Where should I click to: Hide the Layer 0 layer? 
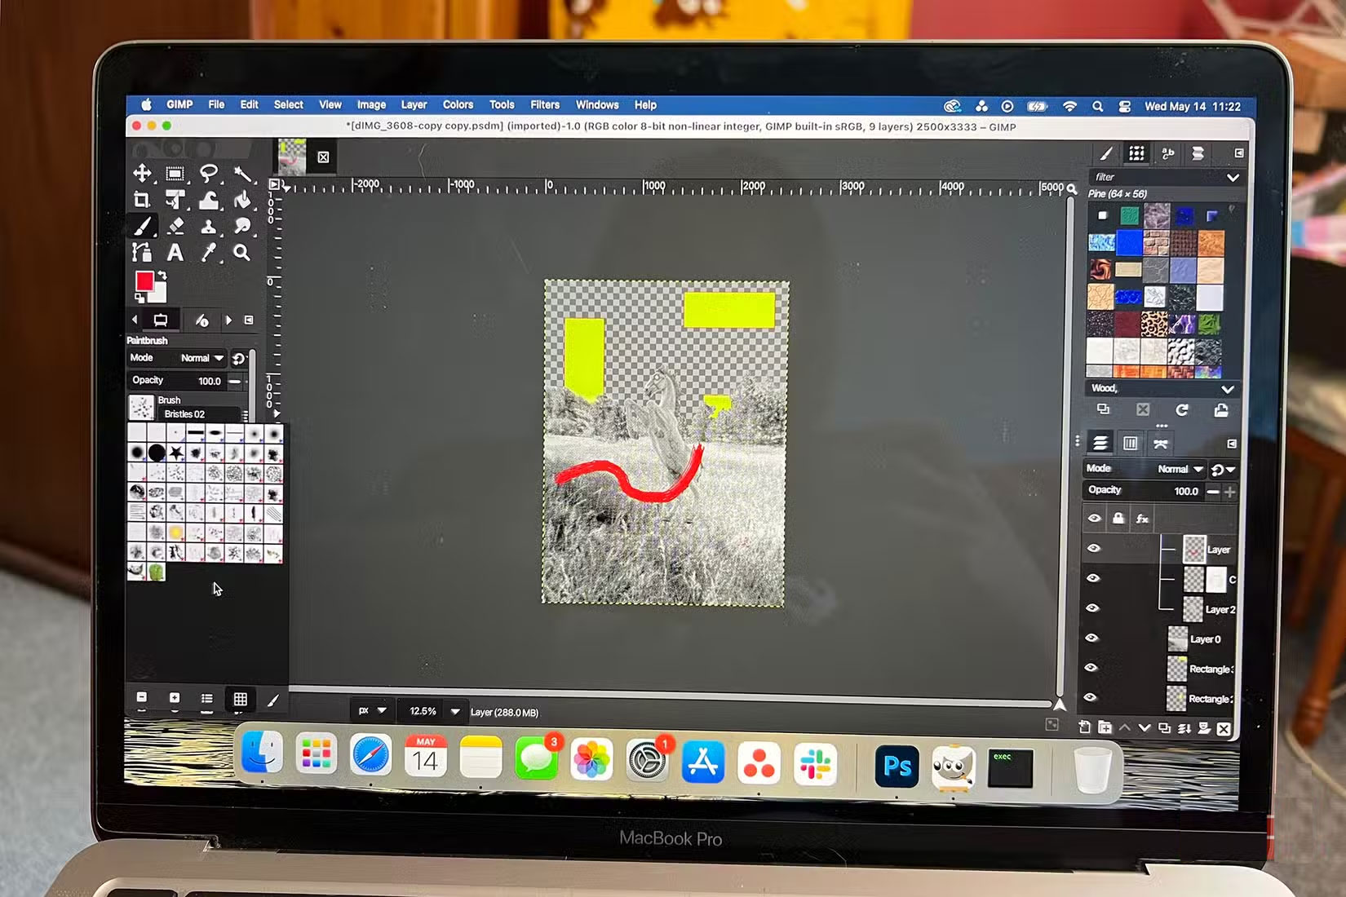click(x=1093, y=639)
